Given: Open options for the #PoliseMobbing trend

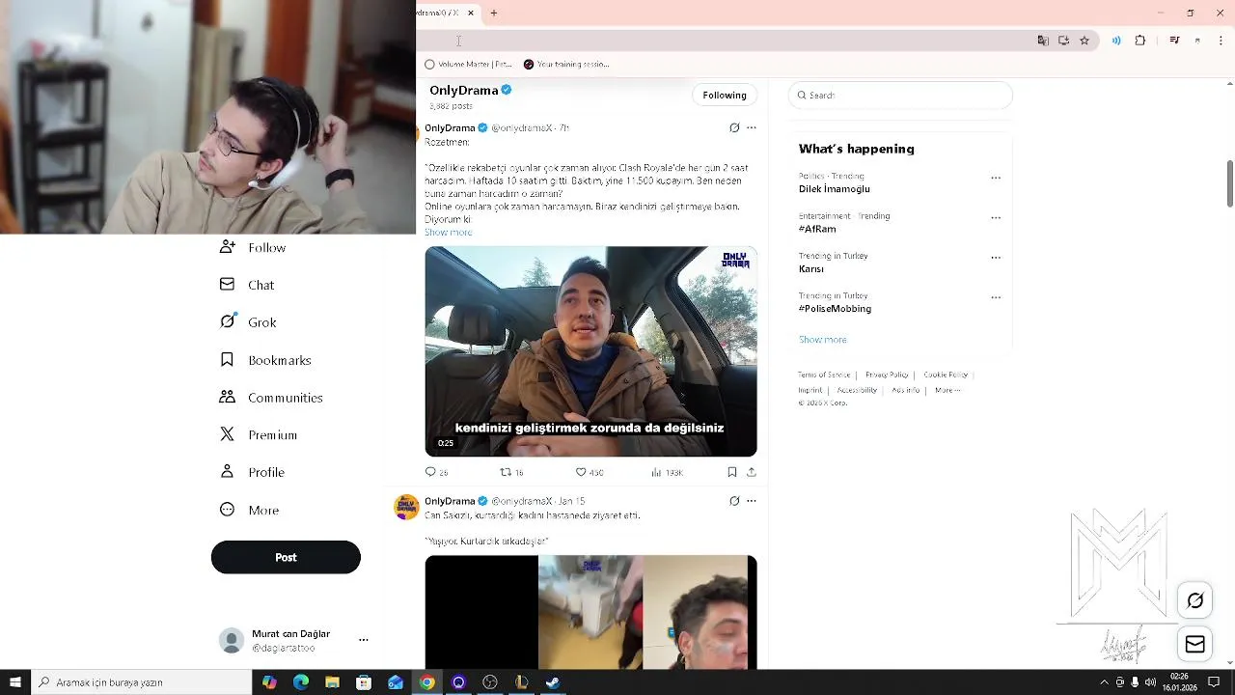Looking at the screenshot, I should point(996,297).
